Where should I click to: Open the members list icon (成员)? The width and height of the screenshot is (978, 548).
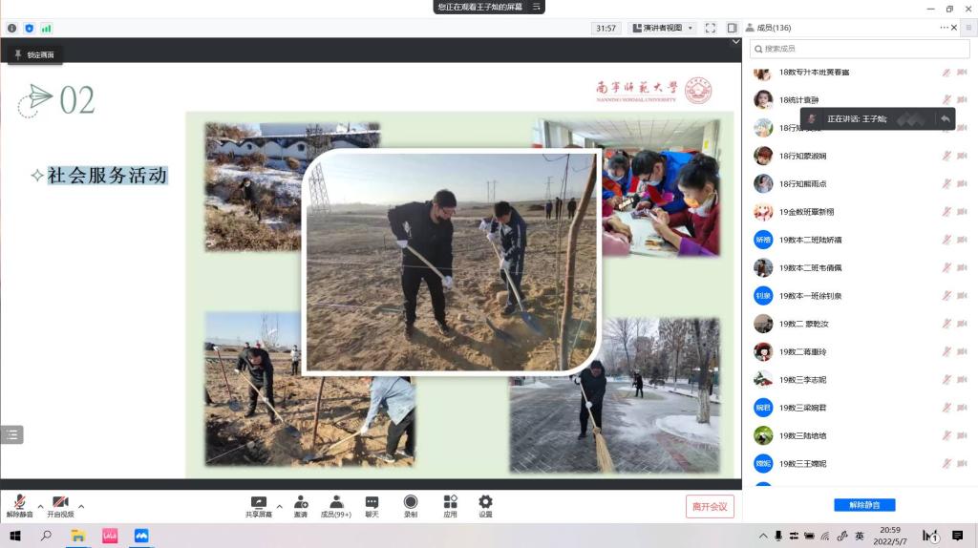(x=335, y=503)
